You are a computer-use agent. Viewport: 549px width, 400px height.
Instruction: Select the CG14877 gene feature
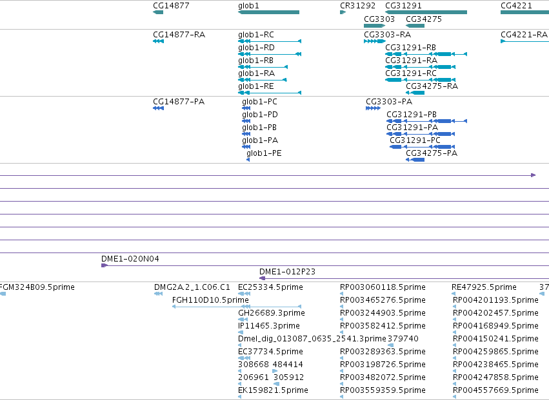pyautogui.click(x=158, y=12)
